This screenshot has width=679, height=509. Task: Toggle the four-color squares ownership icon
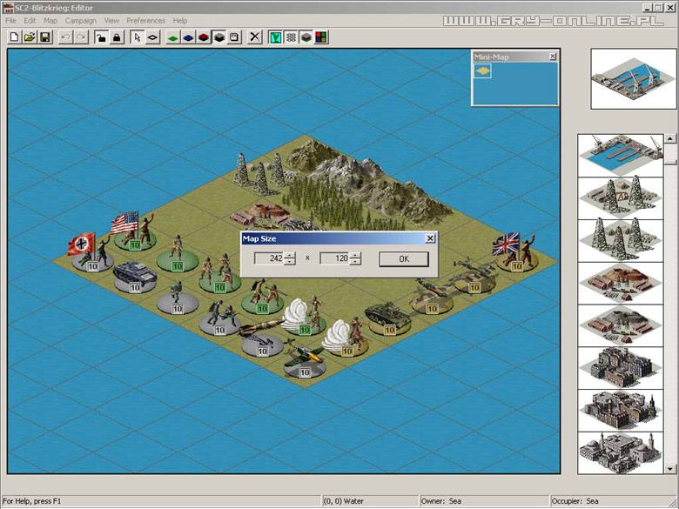321,37
